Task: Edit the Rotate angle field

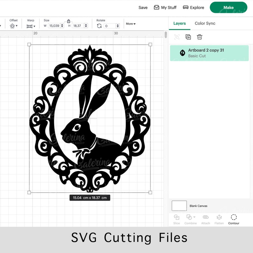Action: (x=110, y=26)
